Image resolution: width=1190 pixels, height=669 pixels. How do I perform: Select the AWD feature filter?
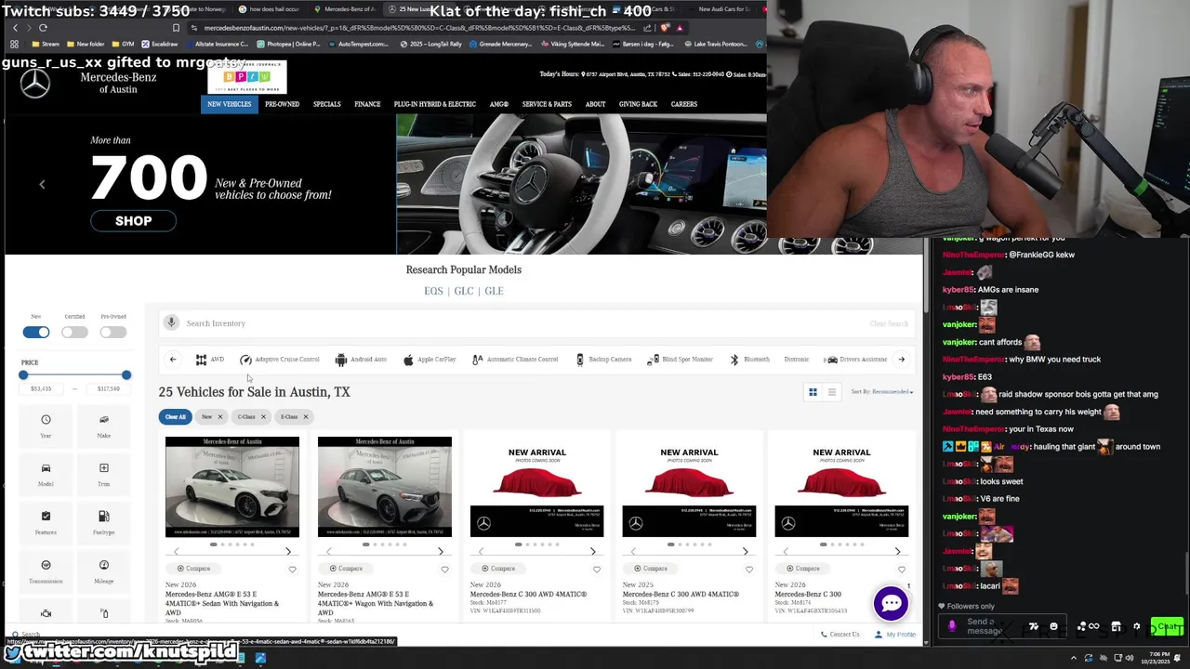point(210,360)
